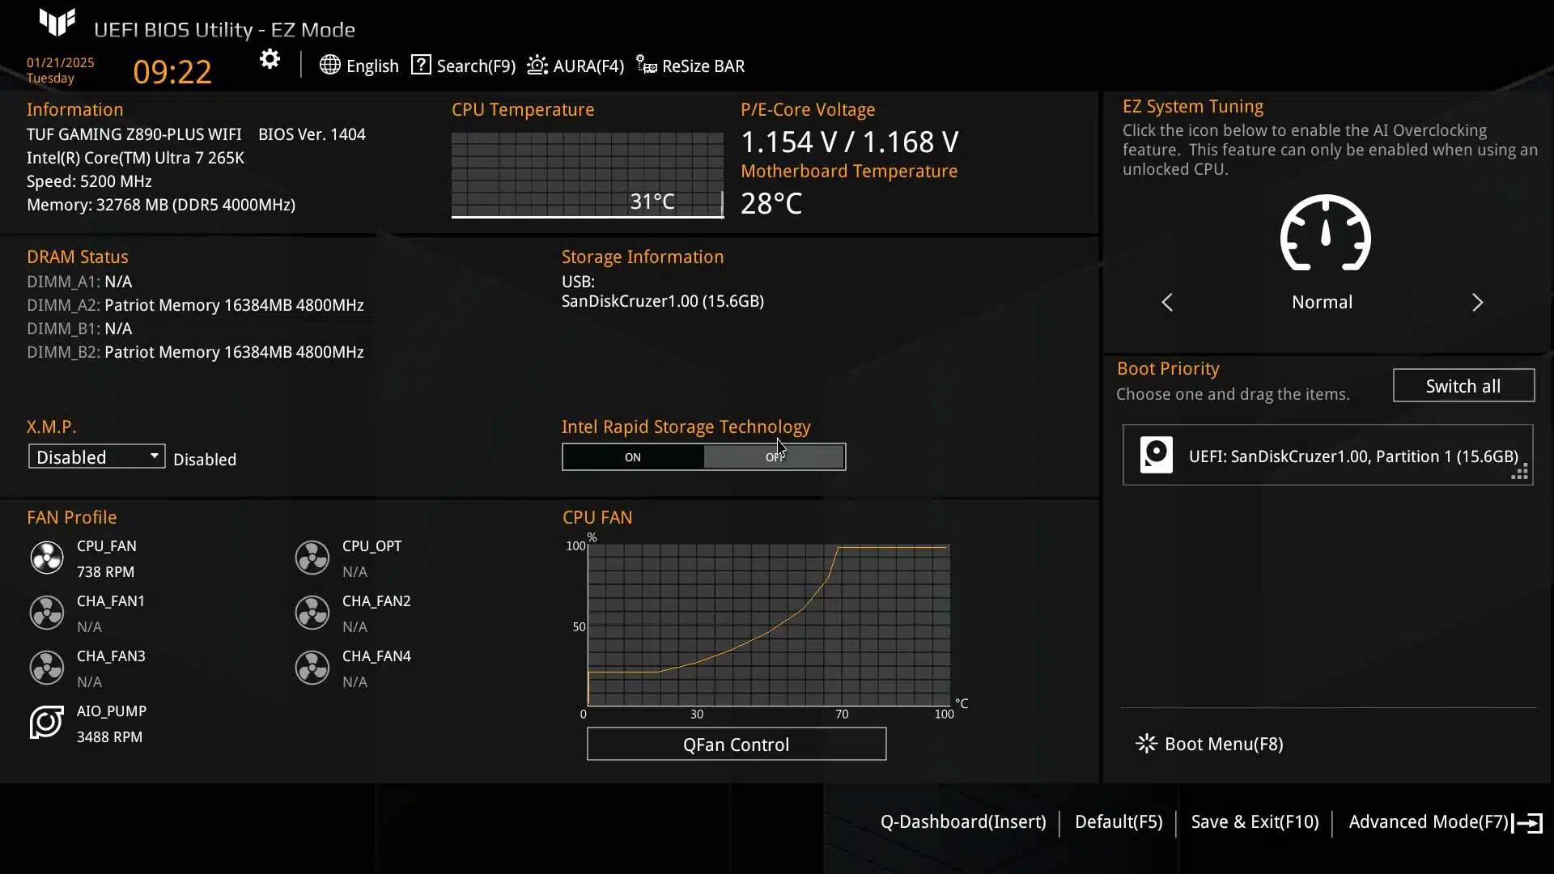Screen dimensions: 1554x874
Task: Click the CHA_FAN2 fan icon
Action: [x=312, y=613]
